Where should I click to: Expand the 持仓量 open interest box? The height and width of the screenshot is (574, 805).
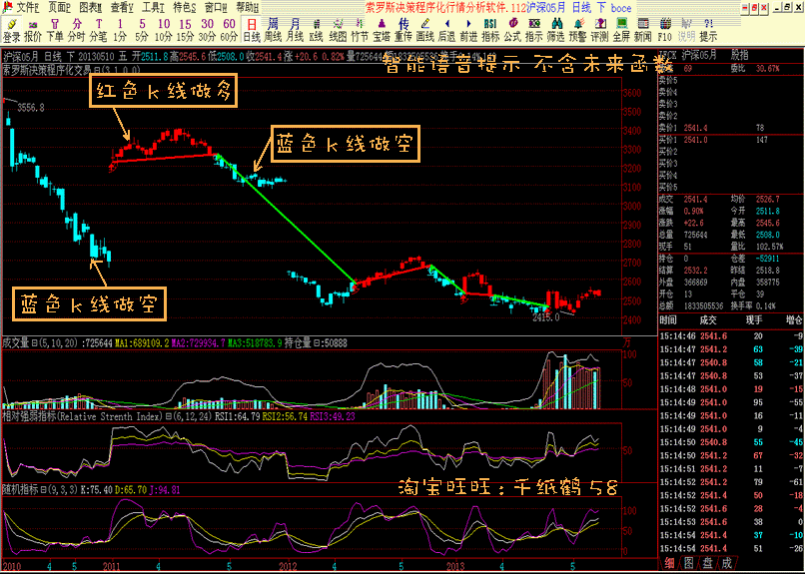tap(317, 342)
